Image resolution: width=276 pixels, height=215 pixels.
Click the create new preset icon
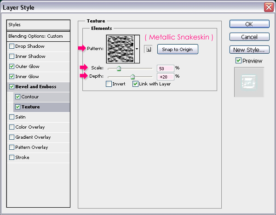(148, 49)
